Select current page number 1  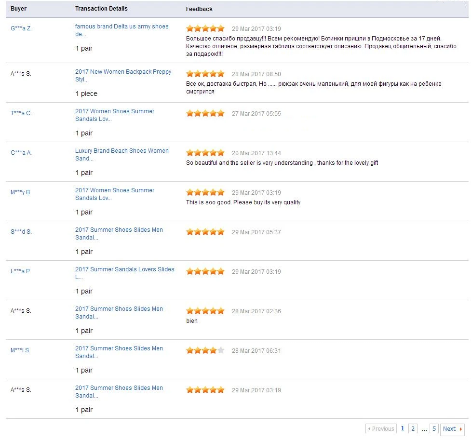coord(403,428)
